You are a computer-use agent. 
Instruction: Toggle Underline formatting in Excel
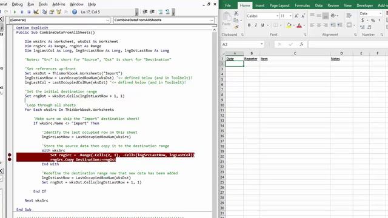[263, 25]
